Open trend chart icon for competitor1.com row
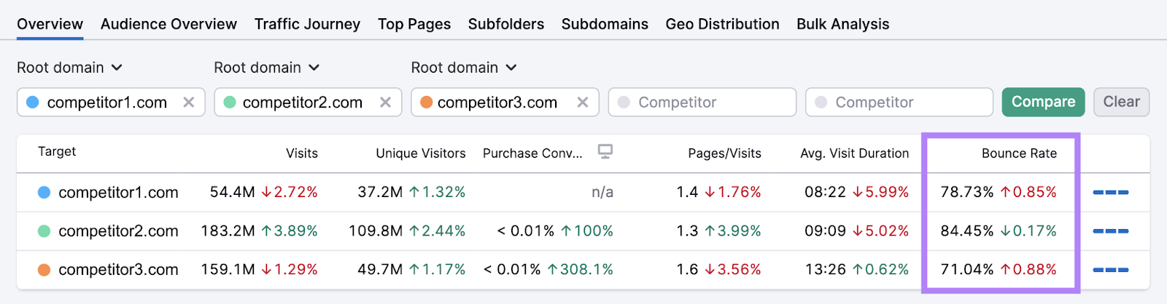1167x304 pixels. pos(1111,193)
